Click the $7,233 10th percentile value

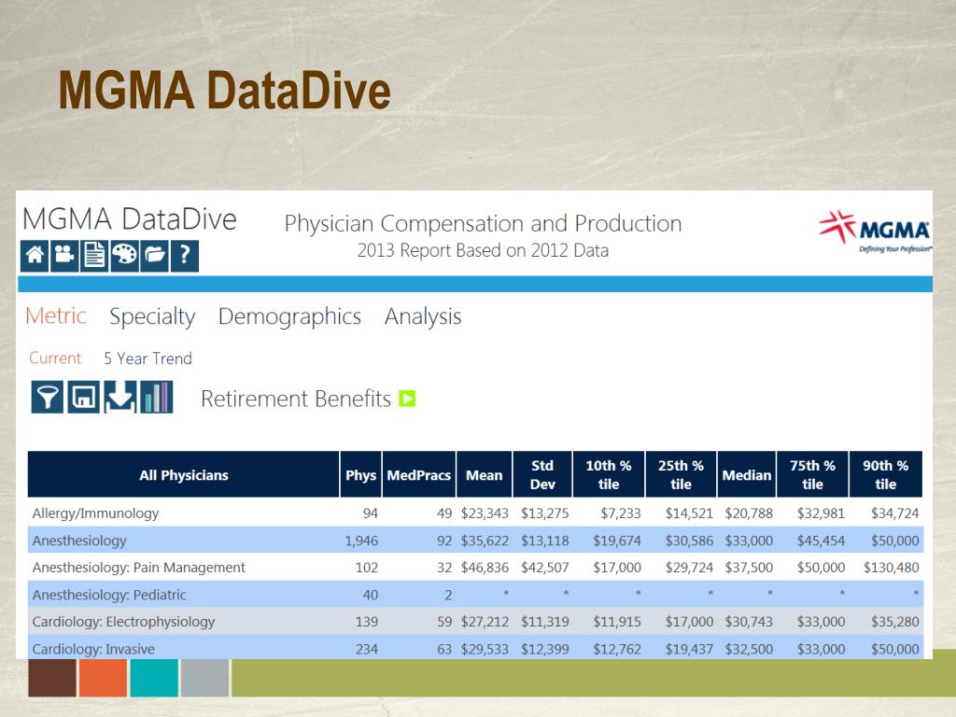point(621,513)
